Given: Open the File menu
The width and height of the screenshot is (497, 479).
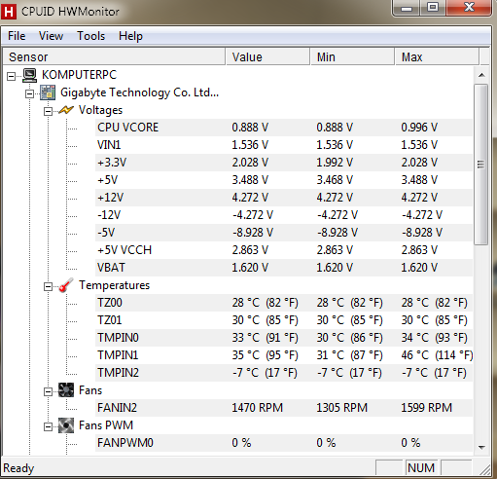Looking at the screenshot, I should (x=17, y=36).
